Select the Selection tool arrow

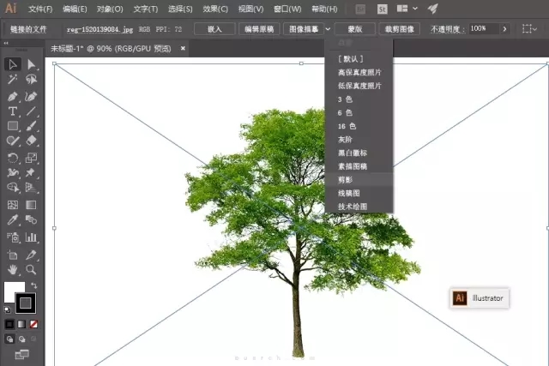13,64
